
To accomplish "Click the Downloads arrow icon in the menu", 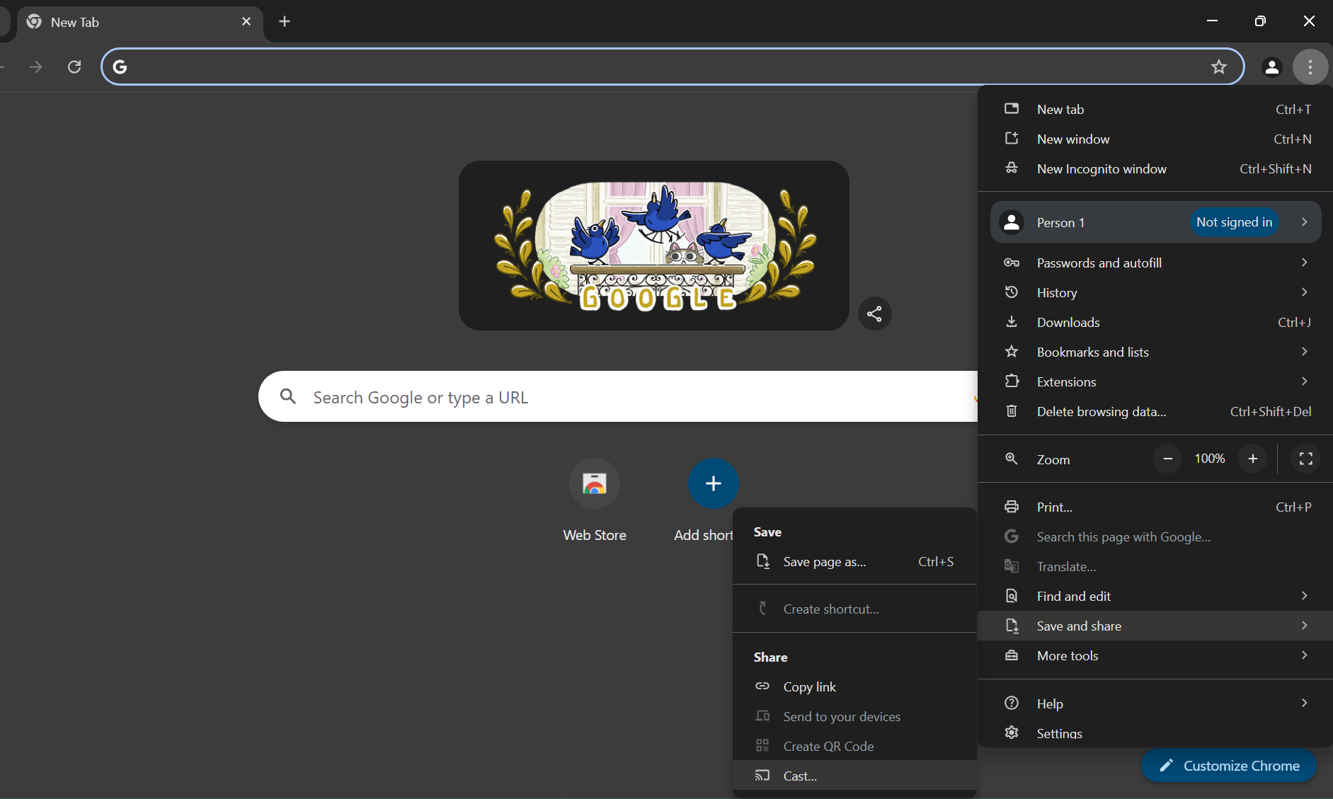I will [1012, 322].
